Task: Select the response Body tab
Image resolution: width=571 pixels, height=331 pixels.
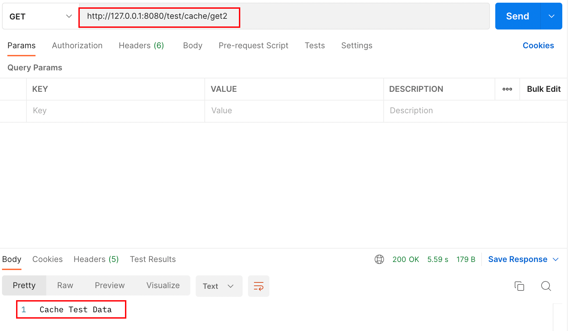Action: [x=12, y=259]
